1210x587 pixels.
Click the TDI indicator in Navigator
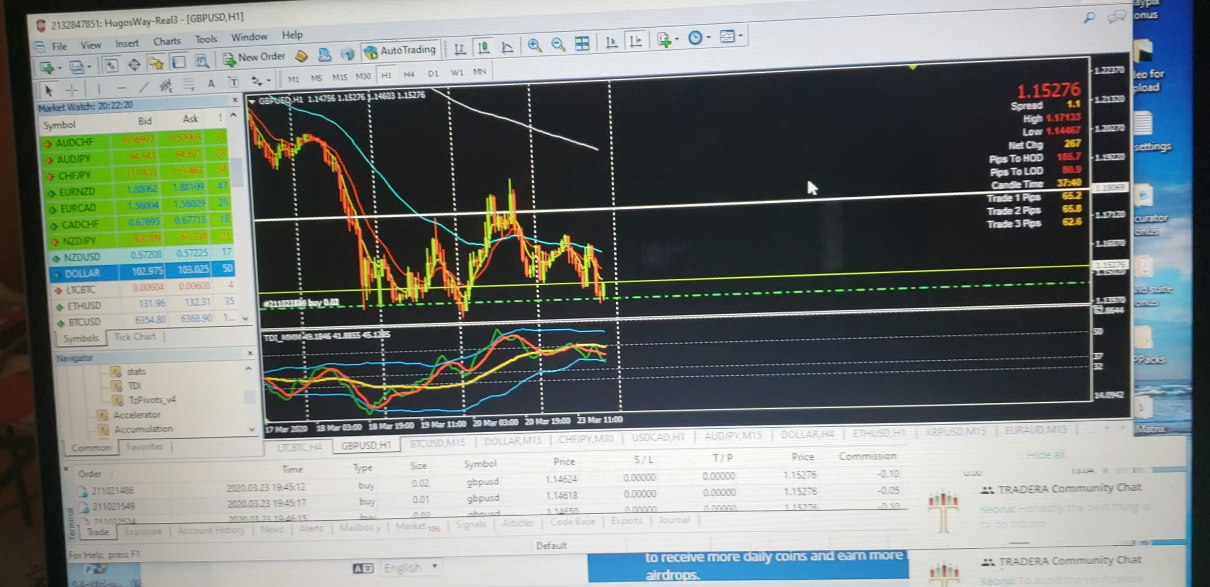coord(134,386)
